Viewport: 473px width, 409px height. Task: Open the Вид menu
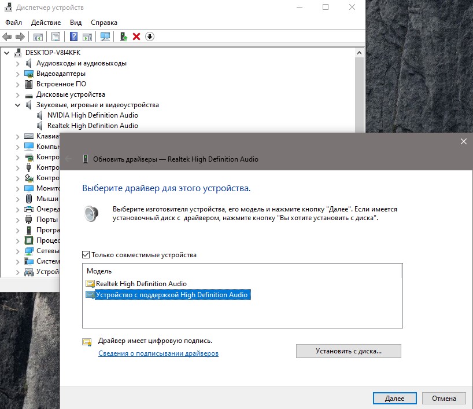tap(76, 23)
